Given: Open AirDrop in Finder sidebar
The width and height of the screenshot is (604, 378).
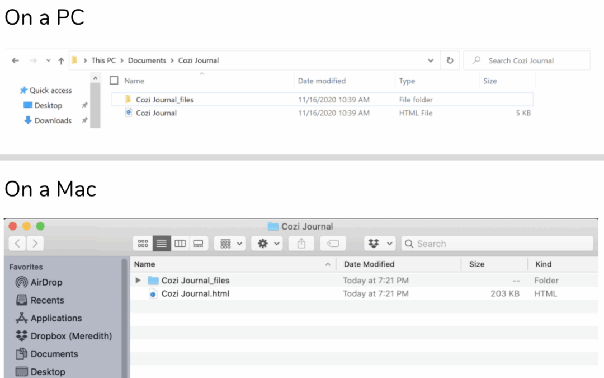Looking at the screenshot, I should pos(39,282).
